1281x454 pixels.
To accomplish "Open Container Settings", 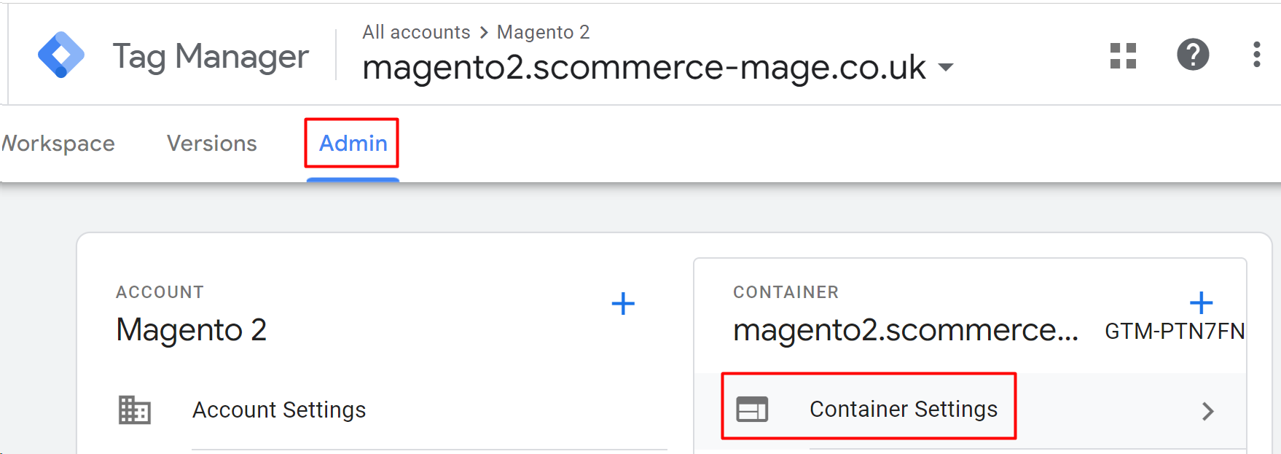I will pos(904,409).
